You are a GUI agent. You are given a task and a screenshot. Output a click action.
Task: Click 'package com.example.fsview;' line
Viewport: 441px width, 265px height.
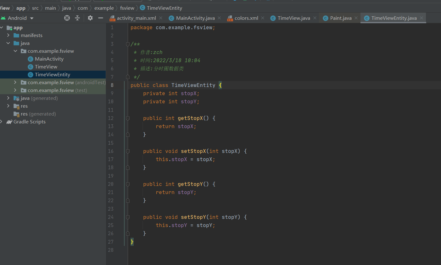coord(173,28)
